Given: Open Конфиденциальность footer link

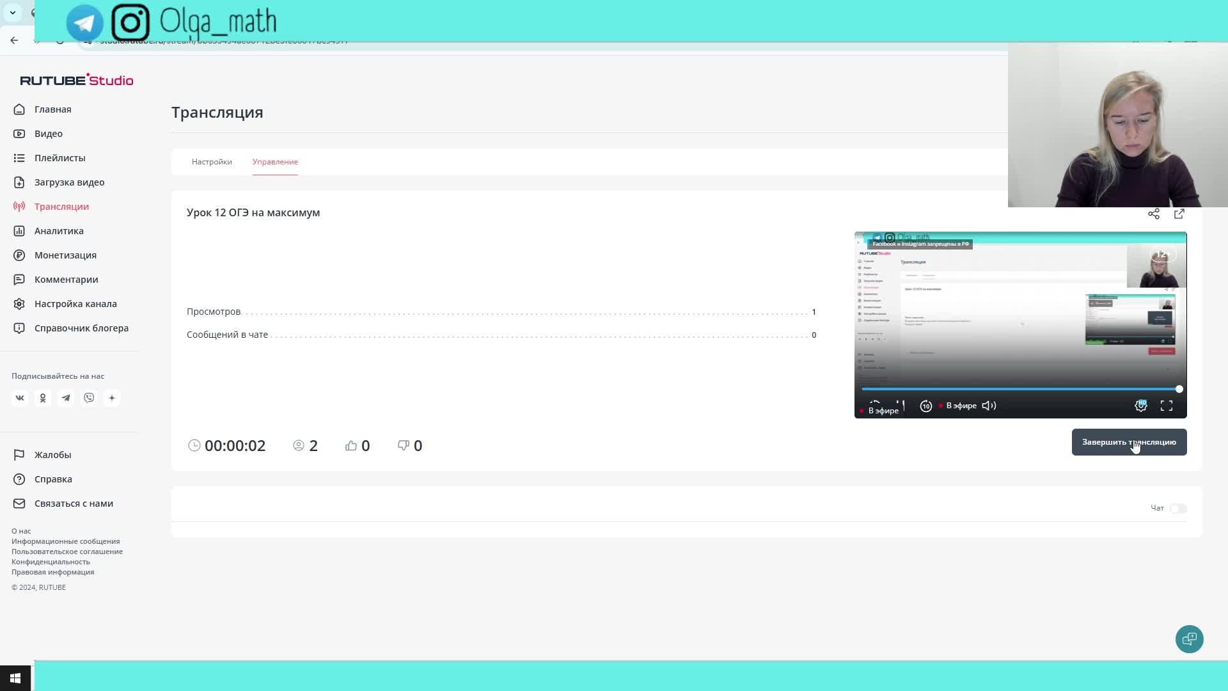Looking at the screenshot, I should (51, 562).
